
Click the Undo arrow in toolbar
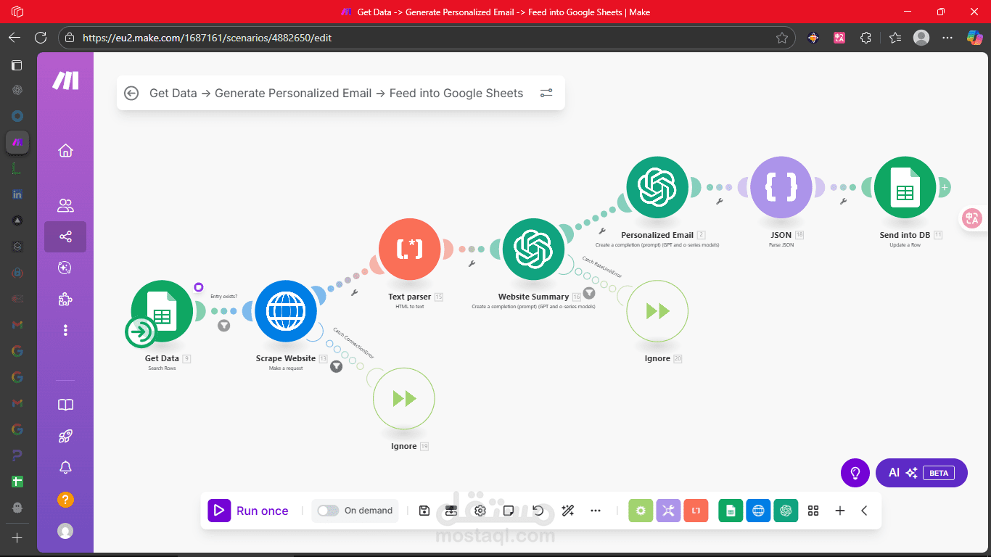pyautogui.click(x=538, y=511)
